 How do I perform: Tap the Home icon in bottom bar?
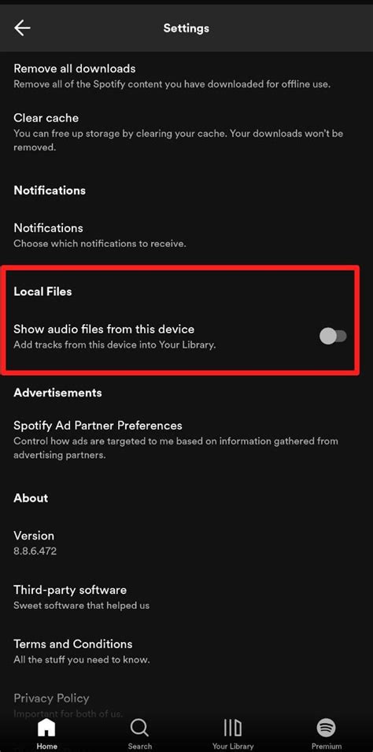coord(46,728)
